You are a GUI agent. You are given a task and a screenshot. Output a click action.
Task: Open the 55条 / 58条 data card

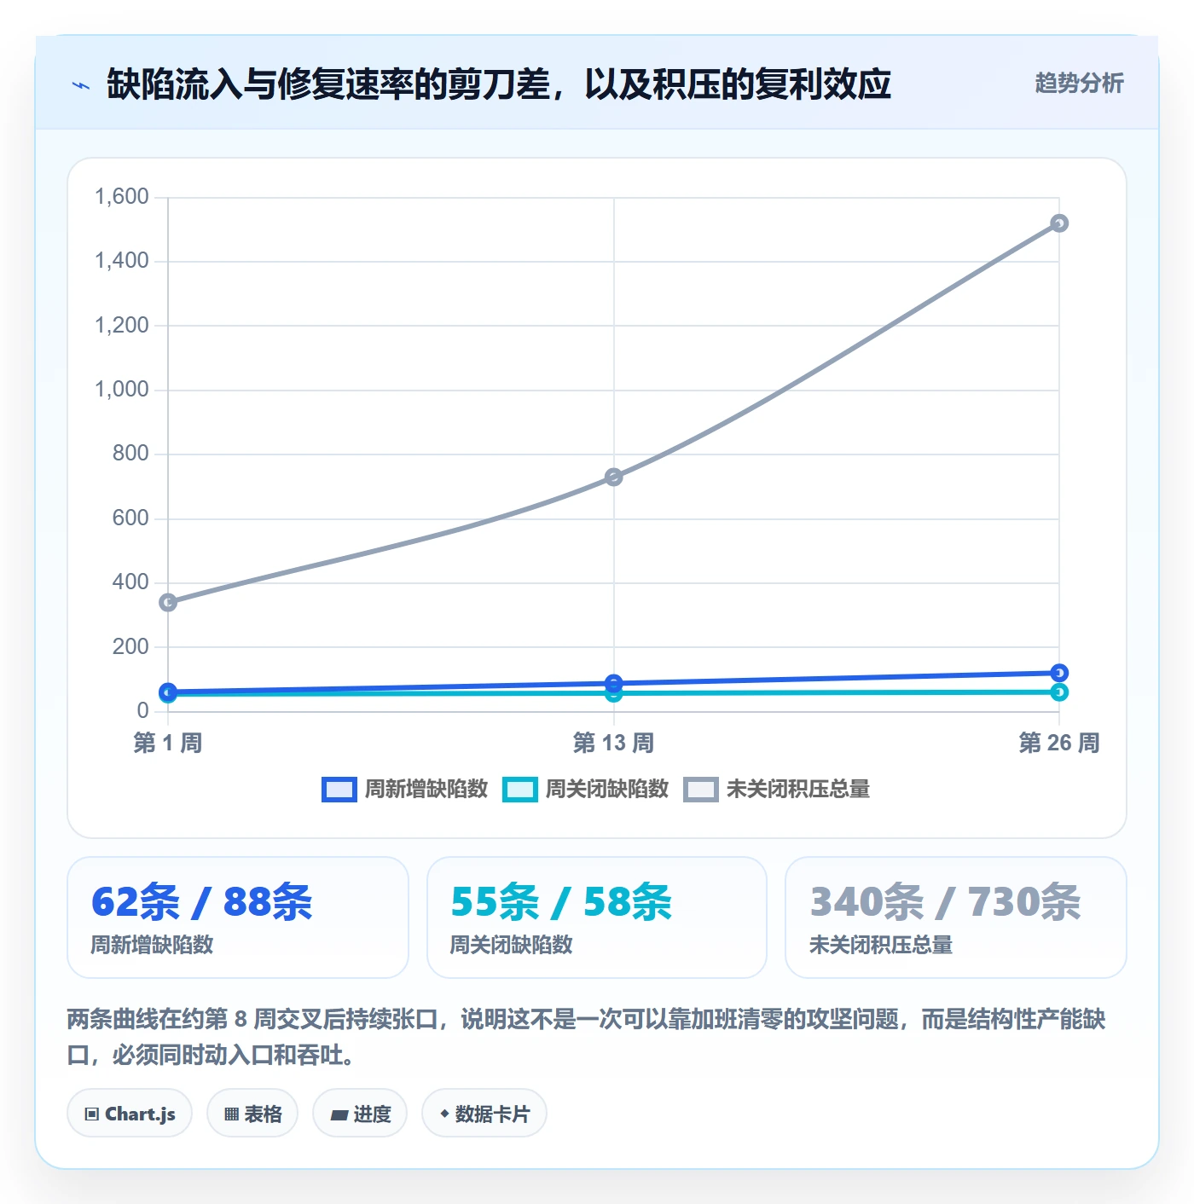click(597, 917)
